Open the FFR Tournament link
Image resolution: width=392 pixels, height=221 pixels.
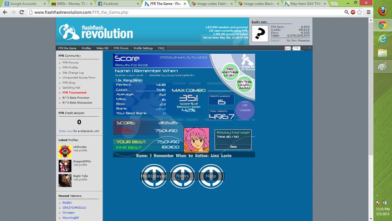(74, 92)
